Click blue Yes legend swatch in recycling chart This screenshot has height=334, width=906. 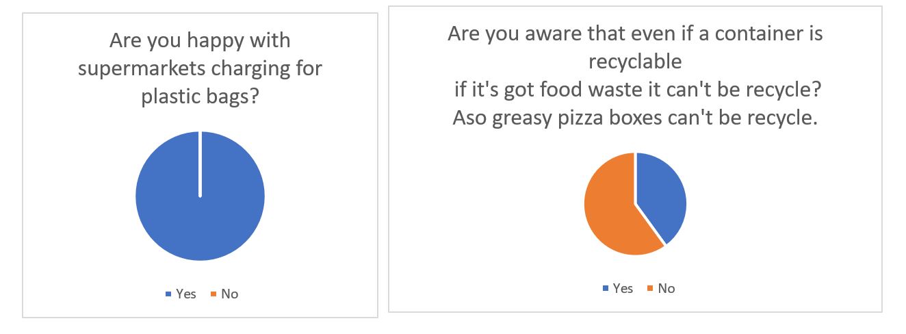[x=605, y=289]
